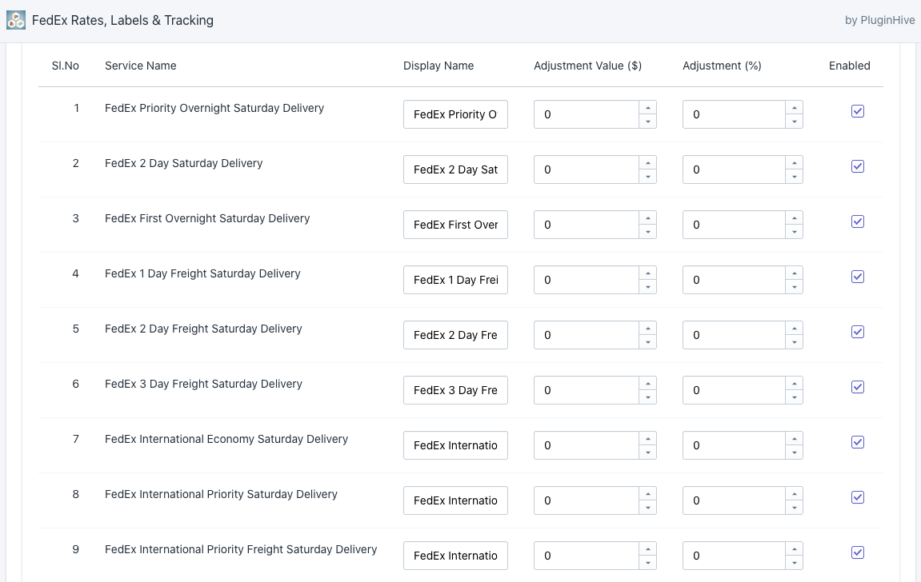Image resolution: width=921 pixels, height=582 pixels.
Task: Decrease dollar adjustment for International Priority Saturday Delivery
Action: point(648,508)
